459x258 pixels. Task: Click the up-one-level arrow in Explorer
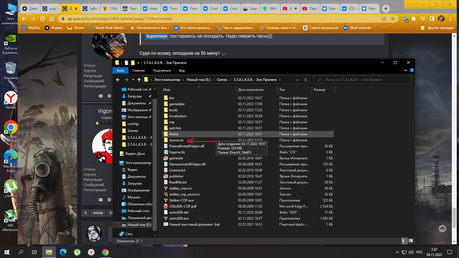tap(140, 80)
